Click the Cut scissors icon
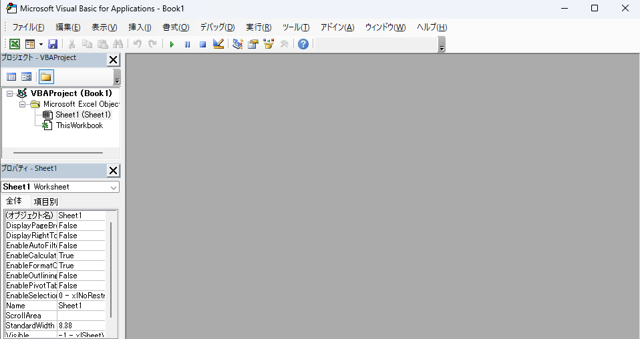Image resolution: width=640 pixels, height=339 pixels. [x=72, y=43]
